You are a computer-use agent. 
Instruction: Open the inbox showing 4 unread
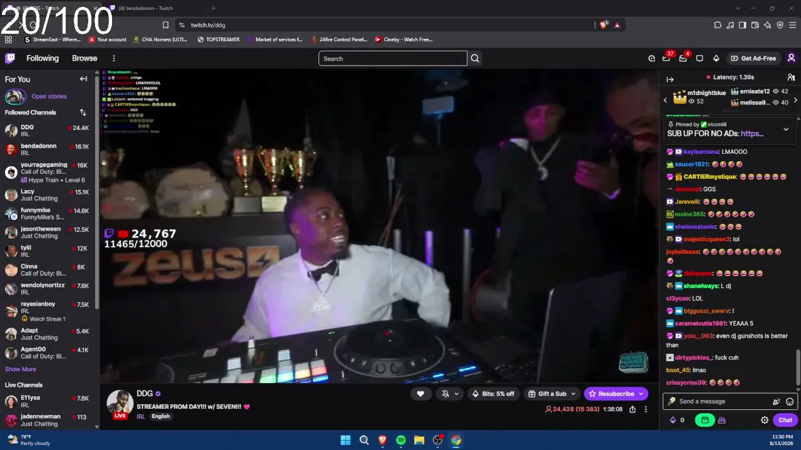(x=683, y=58)
